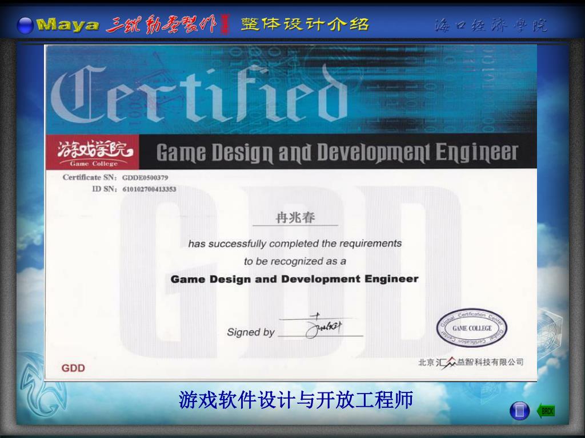This screenshot has height=438, width=585.
Task: Click the line 'has successfully completed the requirements'
Action: (295, 244)
